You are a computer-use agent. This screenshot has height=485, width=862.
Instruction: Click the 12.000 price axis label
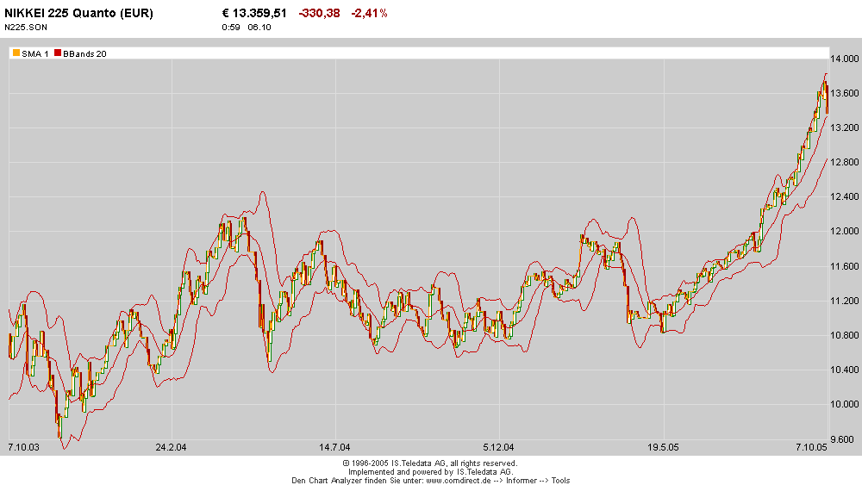point(844,231)
